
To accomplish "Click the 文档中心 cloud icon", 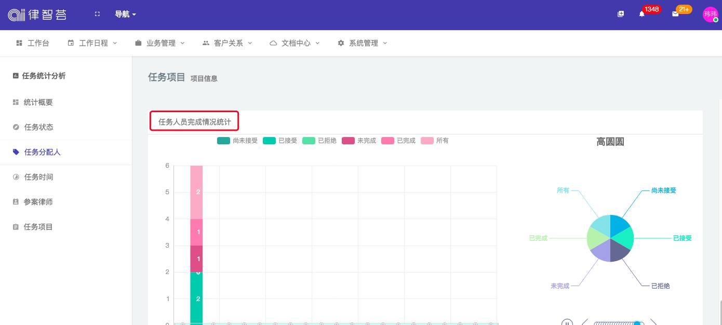I will point(273,43).
